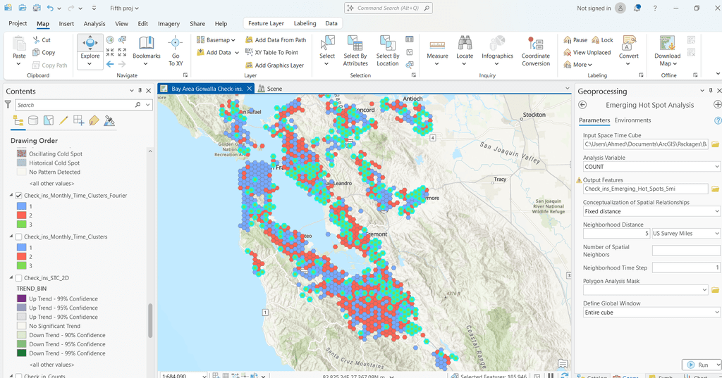Viewport: 722px width, 378px height.
Task: Open the Insert ribbon tab
Action: coord(66,23)
